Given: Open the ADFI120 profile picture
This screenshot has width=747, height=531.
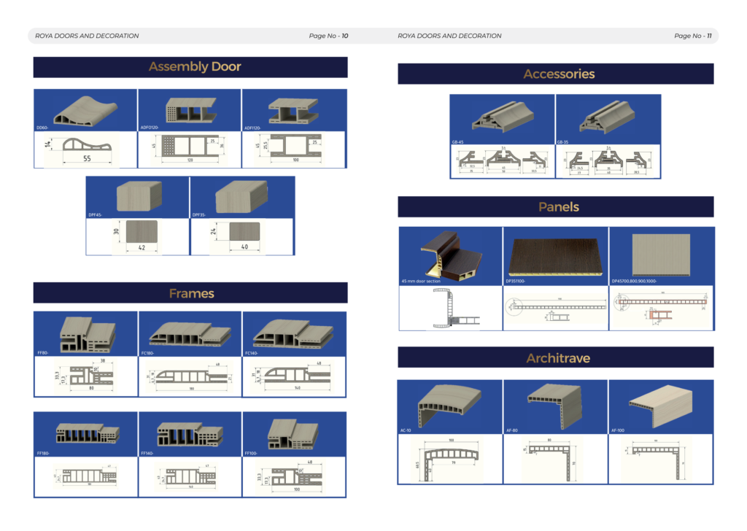Looking at the screenshot, I should coord(293,110).
